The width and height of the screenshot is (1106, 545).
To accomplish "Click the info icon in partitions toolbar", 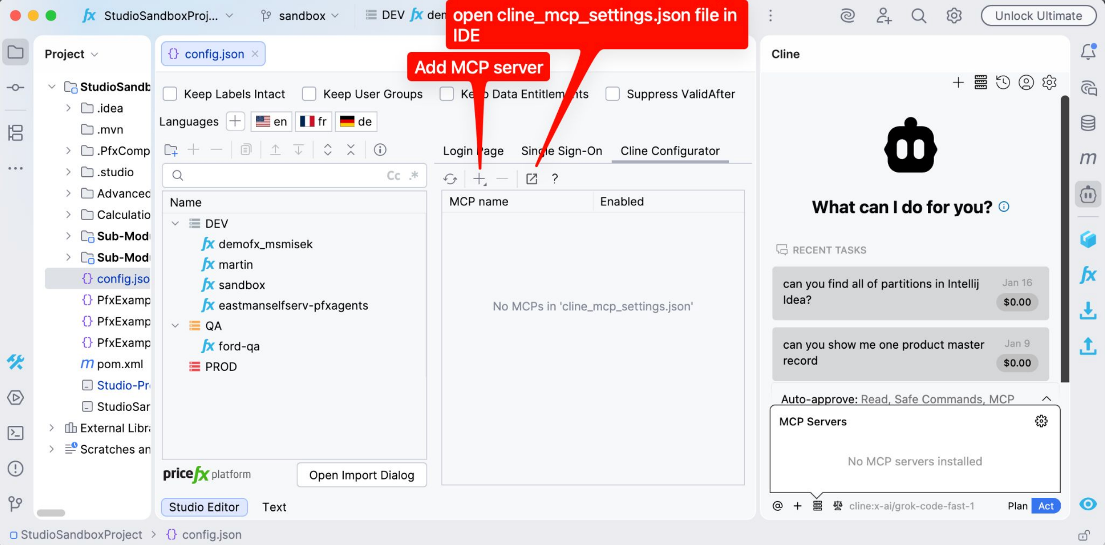I will pyautogui.click(x=380, y=150).
